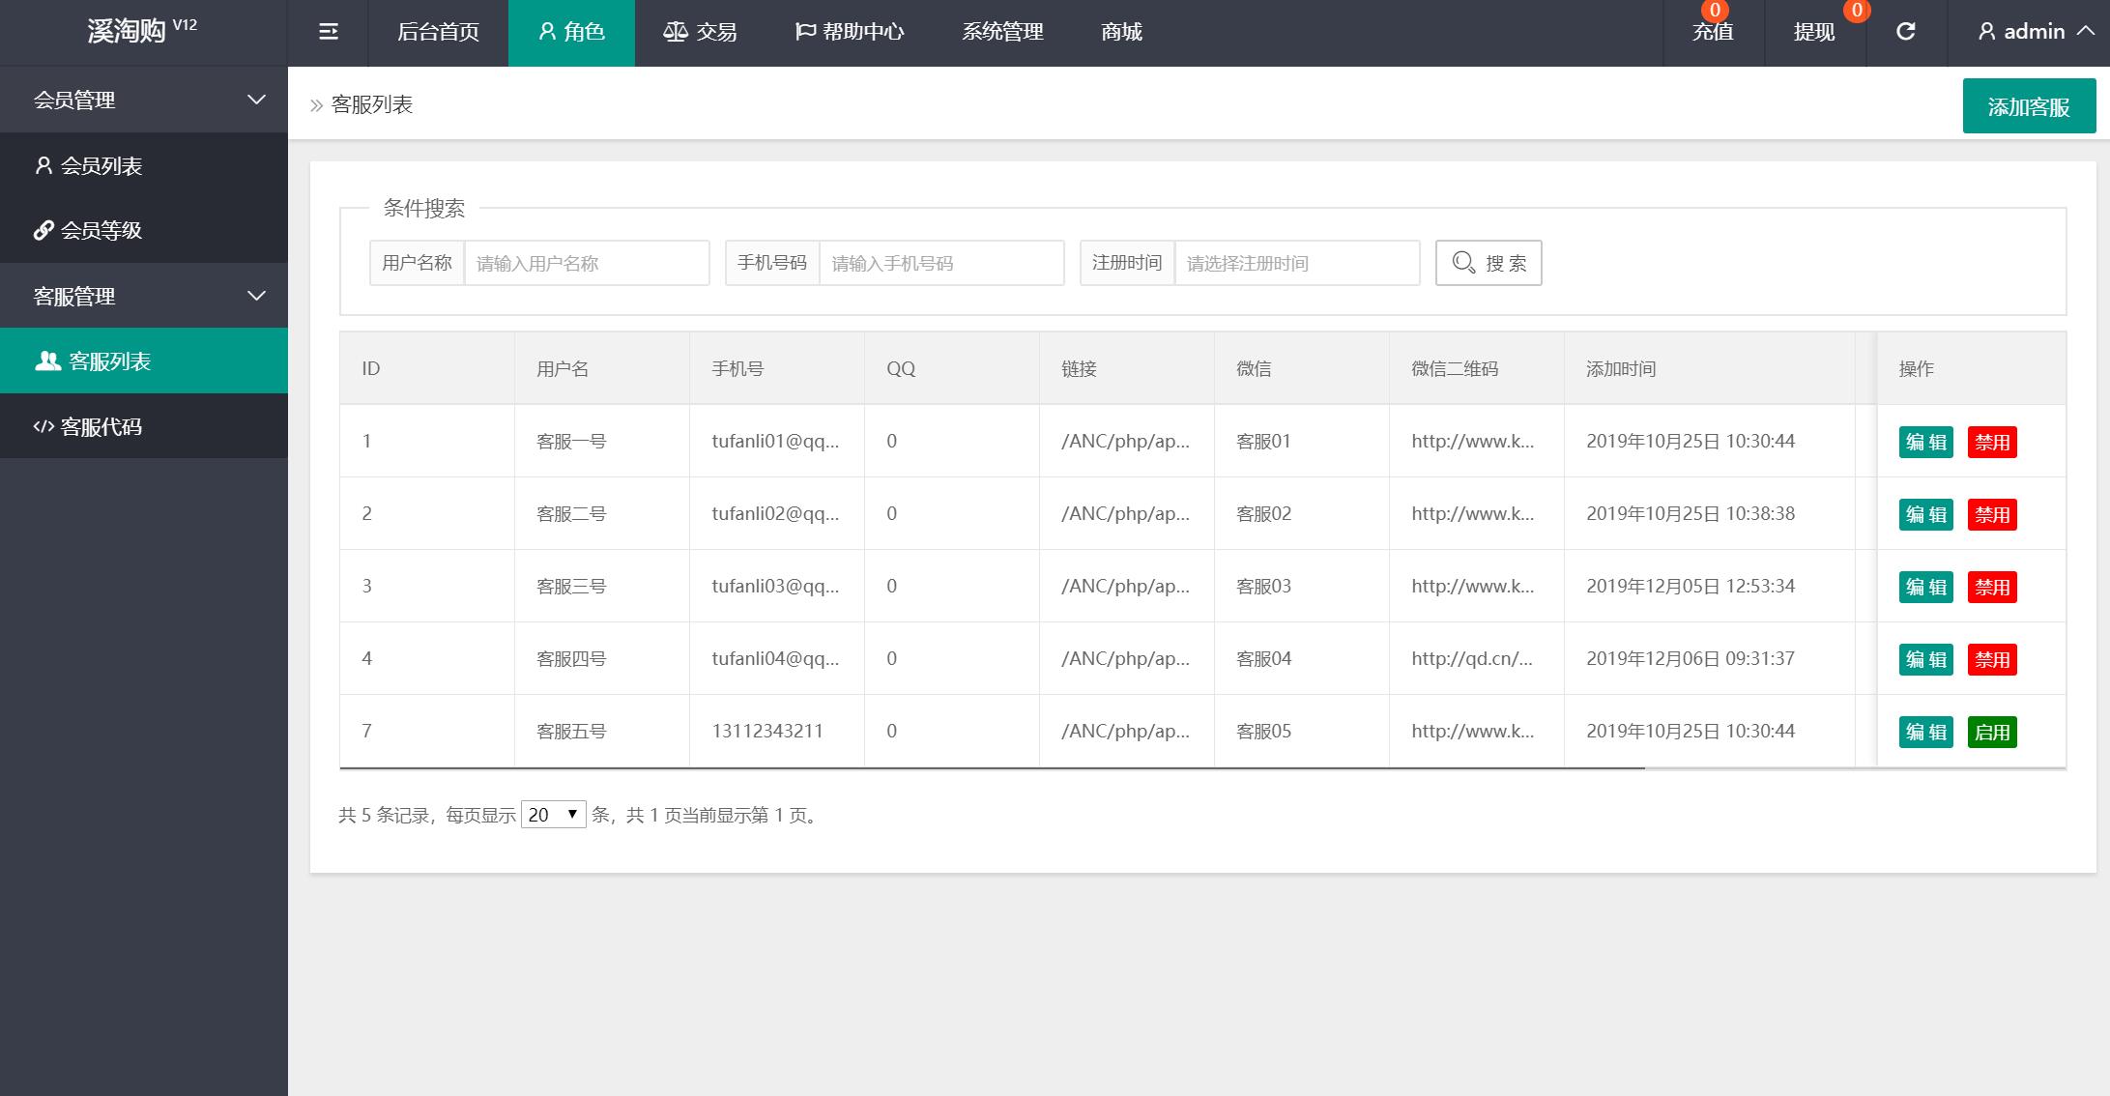Viewport: 2110px width, 1096px height.
Task: Click the 添加客服 button
Action: tap(2028, 106)
